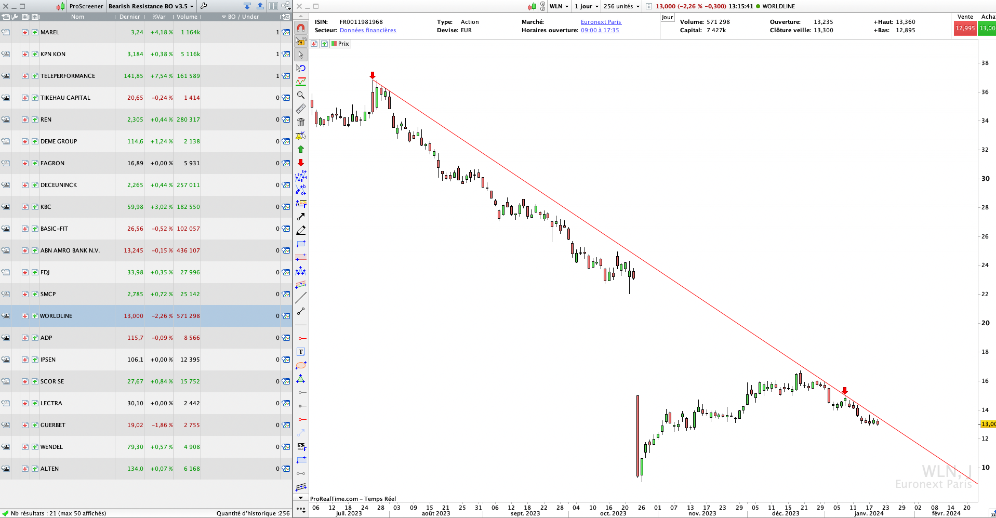Open drawing toolbar three-dots menu
The width and height of the screenshot is (996, 518).
pos(301,509)
